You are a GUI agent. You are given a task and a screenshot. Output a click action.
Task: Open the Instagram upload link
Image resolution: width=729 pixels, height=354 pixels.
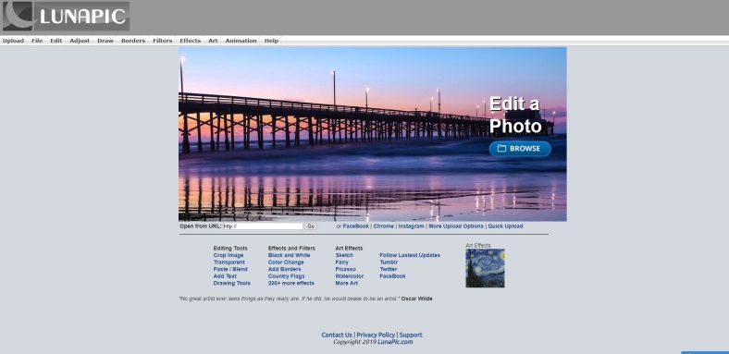pyautogui.click(x=411, y=226)
